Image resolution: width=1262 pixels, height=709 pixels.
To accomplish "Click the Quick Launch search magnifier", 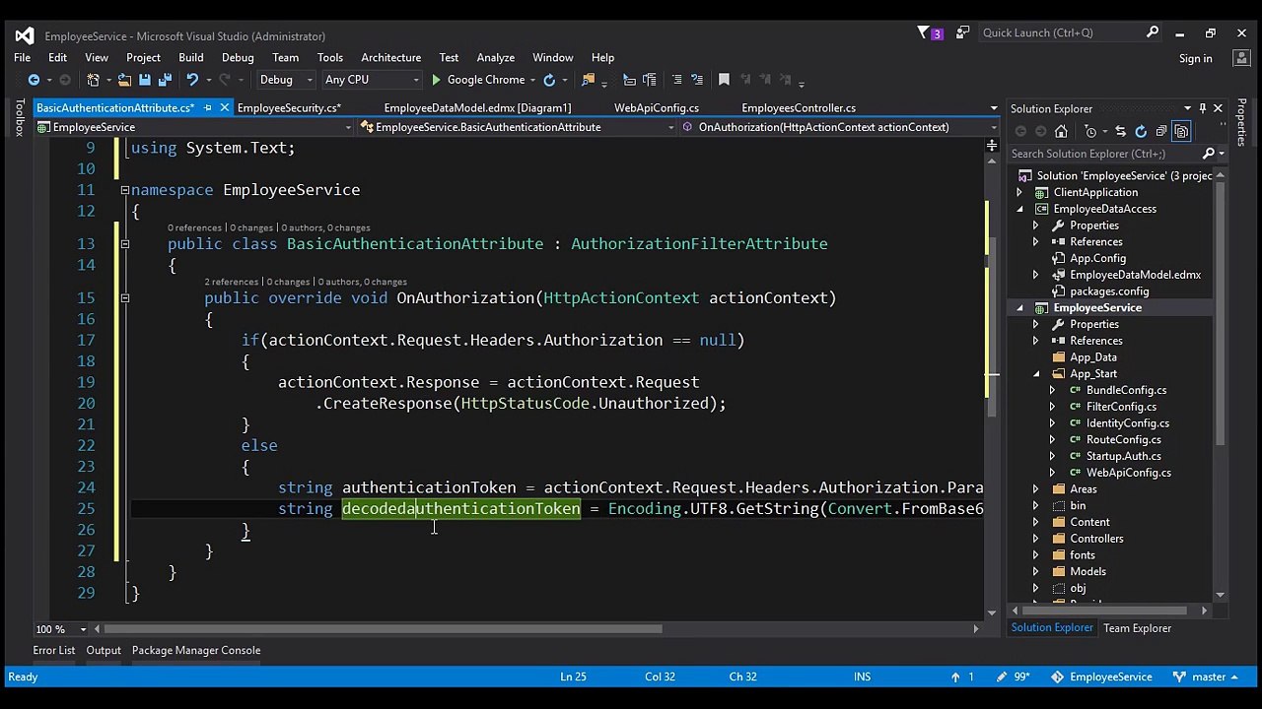I will [x=1152, y=32].
